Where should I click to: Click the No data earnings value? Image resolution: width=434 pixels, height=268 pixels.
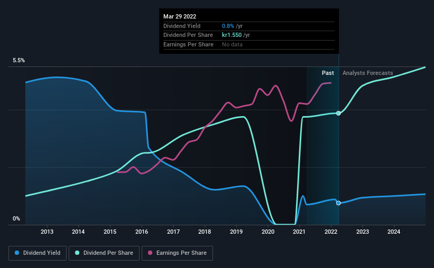point(232,44)
